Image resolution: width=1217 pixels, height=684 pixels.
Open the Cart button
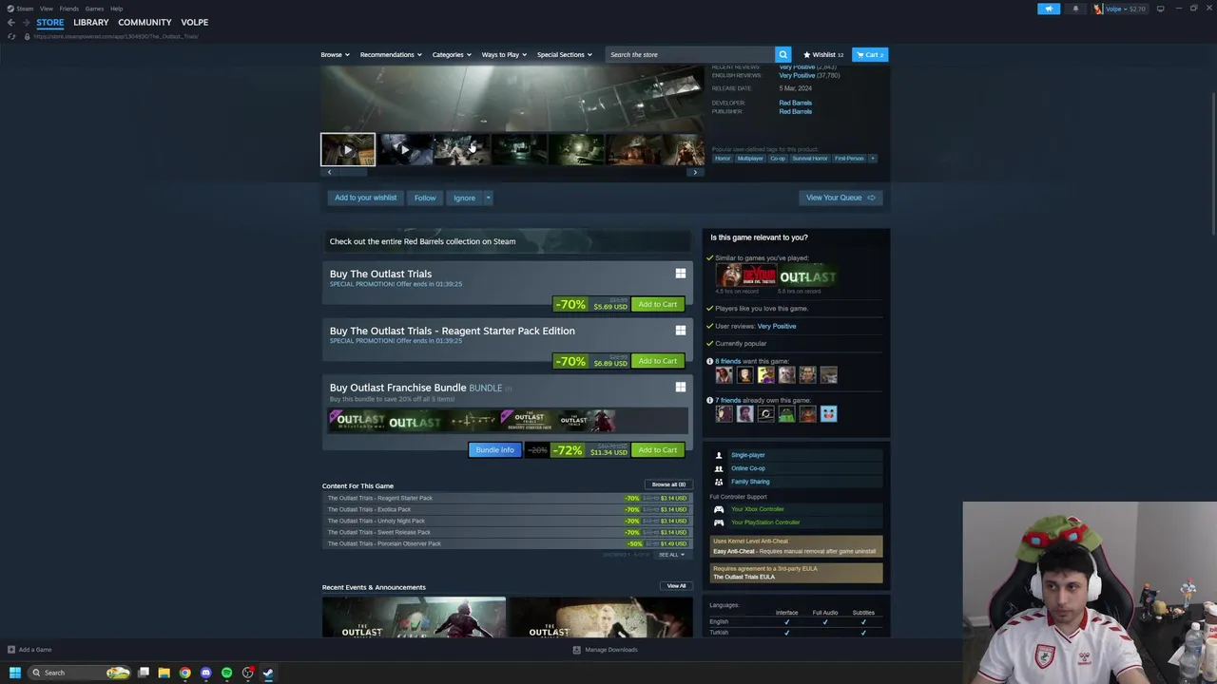[x=870, y=54]
